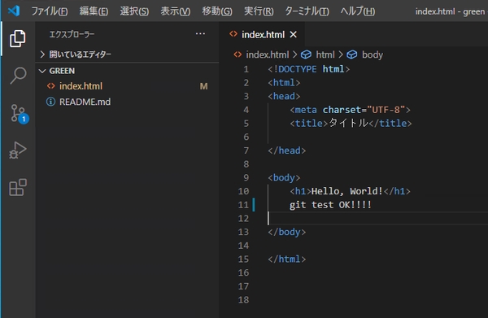Click the index.html breadcrumb segment
The height and width of the screenshot is (318, 488).
[x=268, y=54]
